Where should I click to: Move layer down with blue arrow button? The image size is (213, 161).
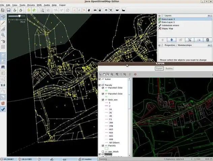(x=172, y=40)
